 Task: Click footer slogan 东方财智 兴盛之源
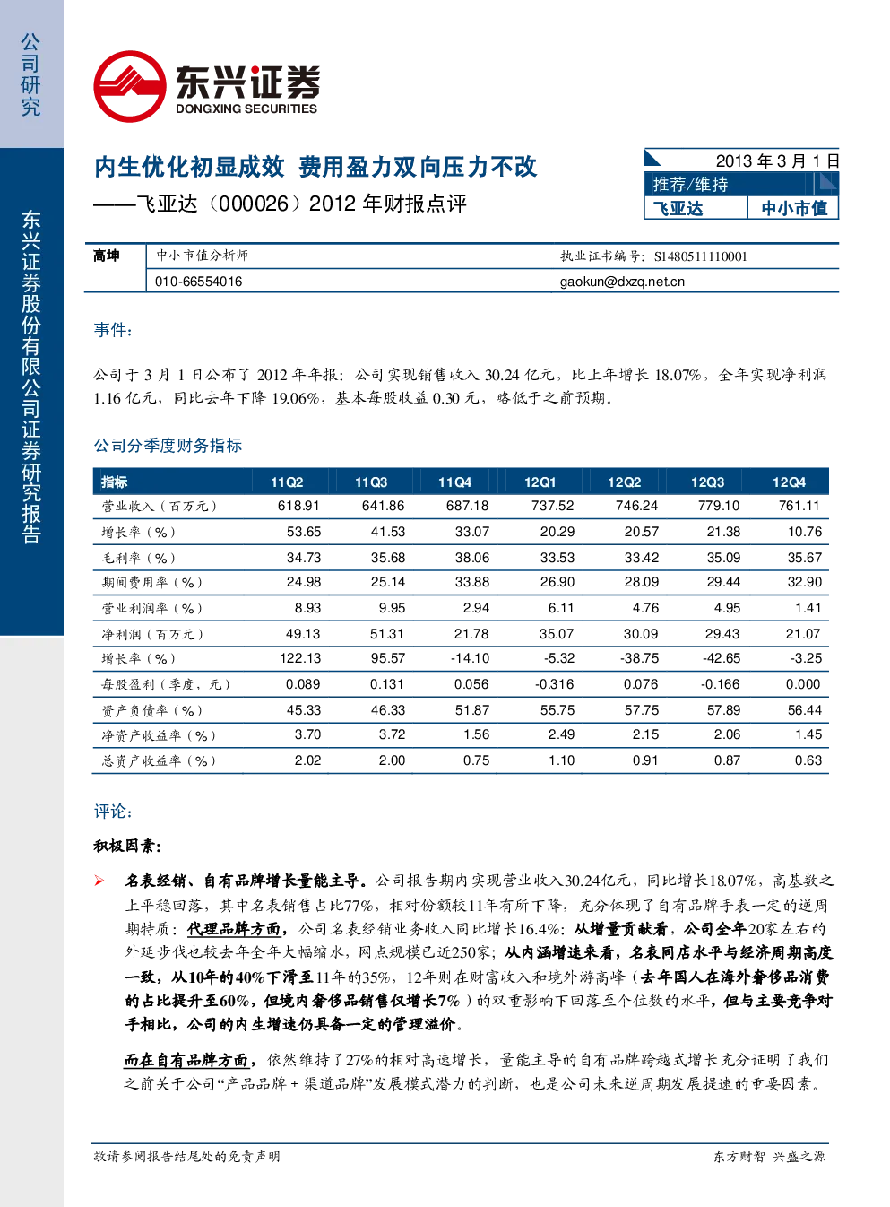(769, 1157)
